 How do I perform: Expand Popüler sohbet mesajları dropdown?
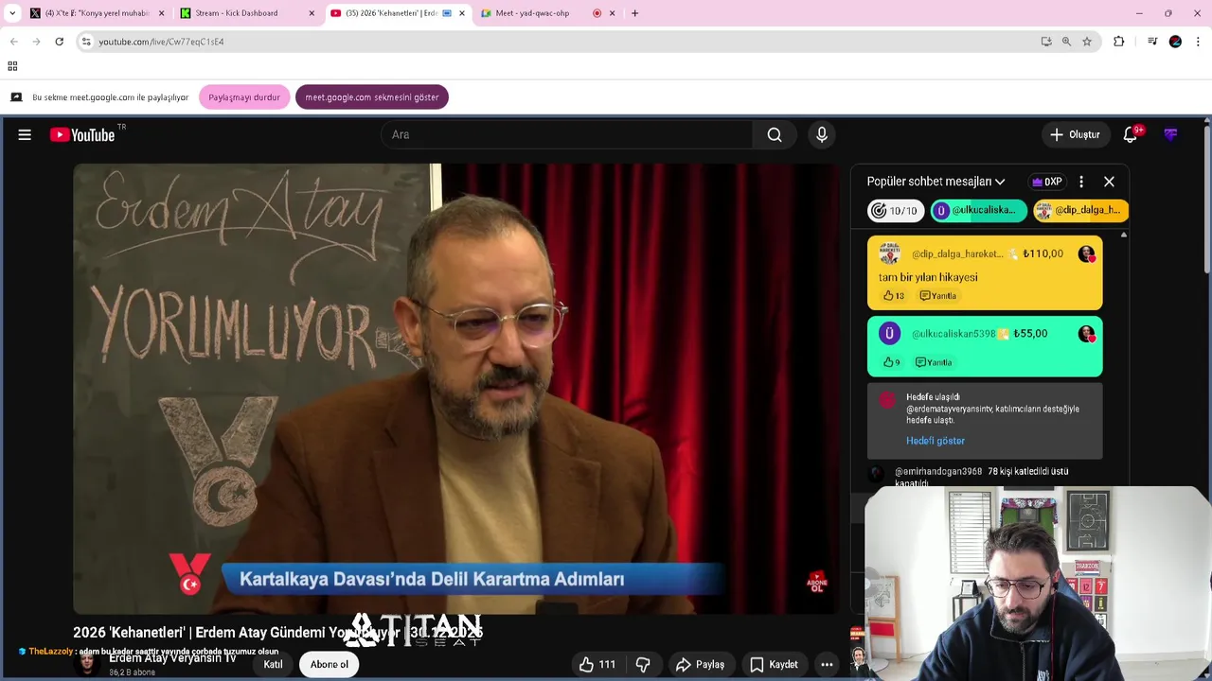[936, 182]
